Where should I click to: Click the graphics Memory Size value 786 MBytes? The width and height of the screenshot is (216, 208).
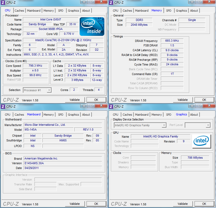coord(195,158)
